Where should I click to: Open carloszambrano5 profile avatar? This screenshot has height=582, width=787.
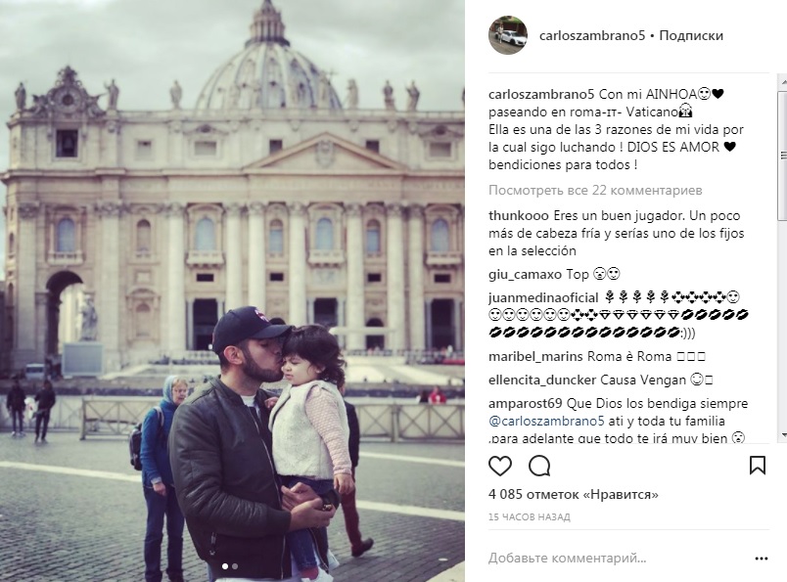click(x=508, y=35)
